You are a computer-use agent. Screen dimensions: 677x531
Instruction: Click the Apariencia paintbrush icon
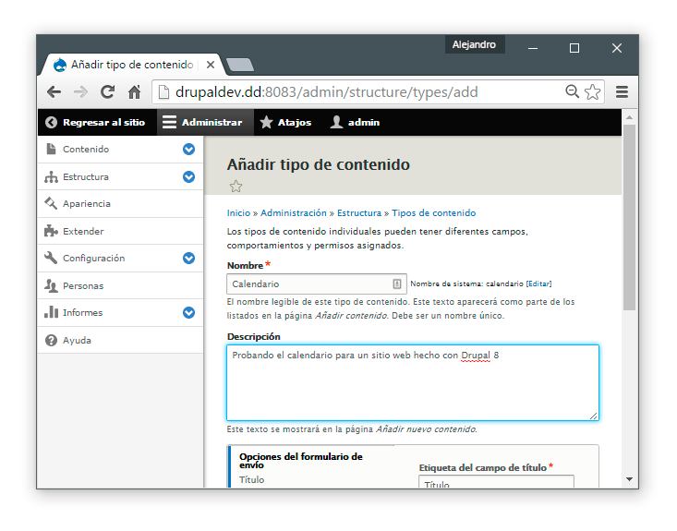51,203
